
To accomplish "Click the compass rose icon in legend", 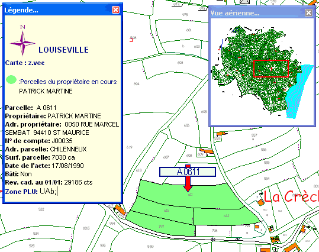I will click(22, 43).
